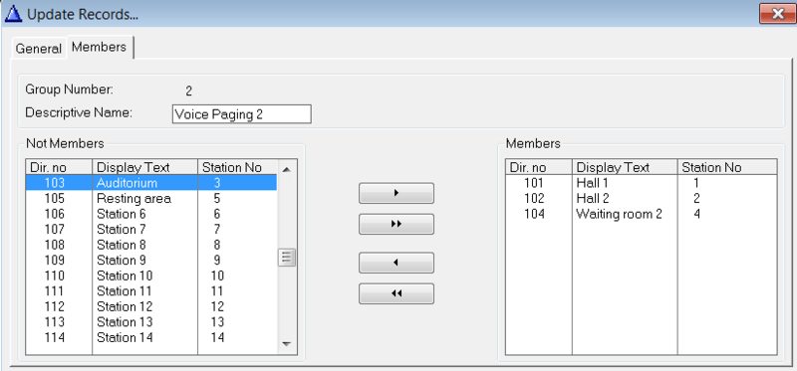
Task: Select the Members tab
Action: tap(99, 47)
